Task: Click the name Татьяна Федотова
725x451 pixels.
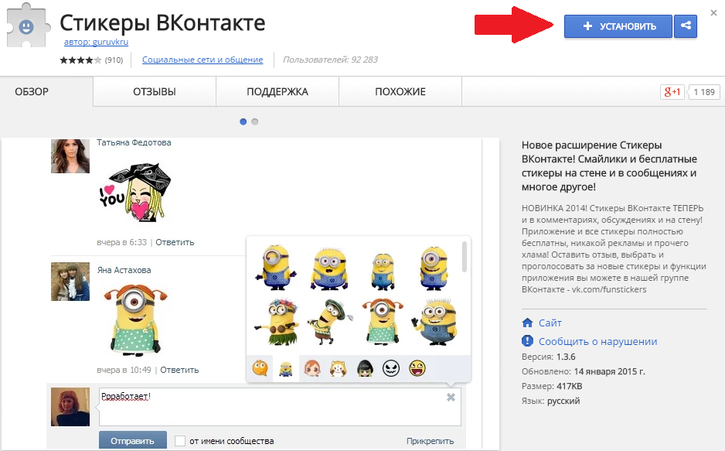Action: (x=134, y=142)
